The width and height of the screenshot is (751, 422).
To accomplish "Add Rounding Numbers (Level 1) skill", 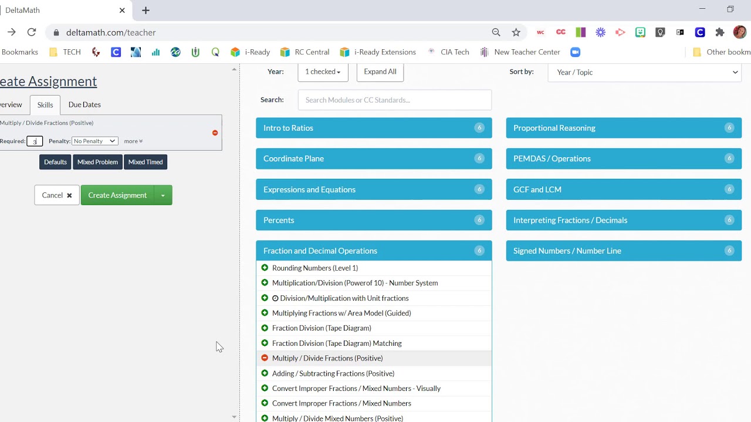I will point(265,268).
